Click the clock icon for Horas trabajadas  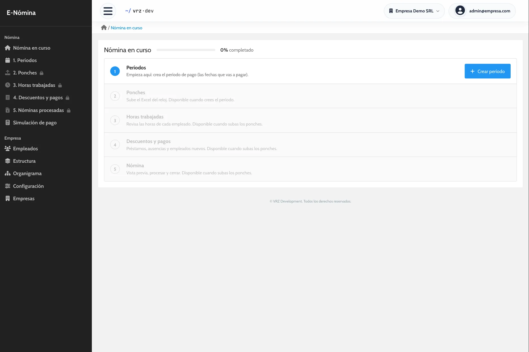point(8,85)
